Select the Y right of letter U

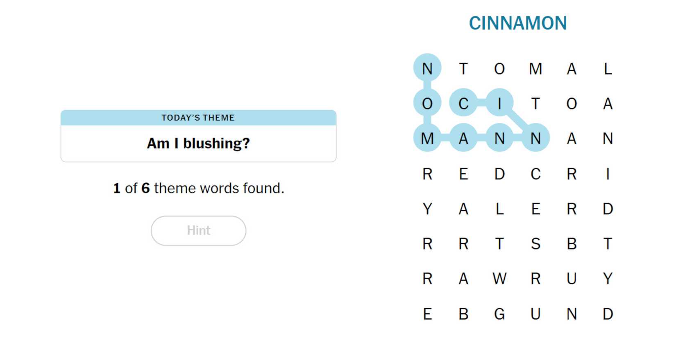pyautogui.click(x=608, y=279)
